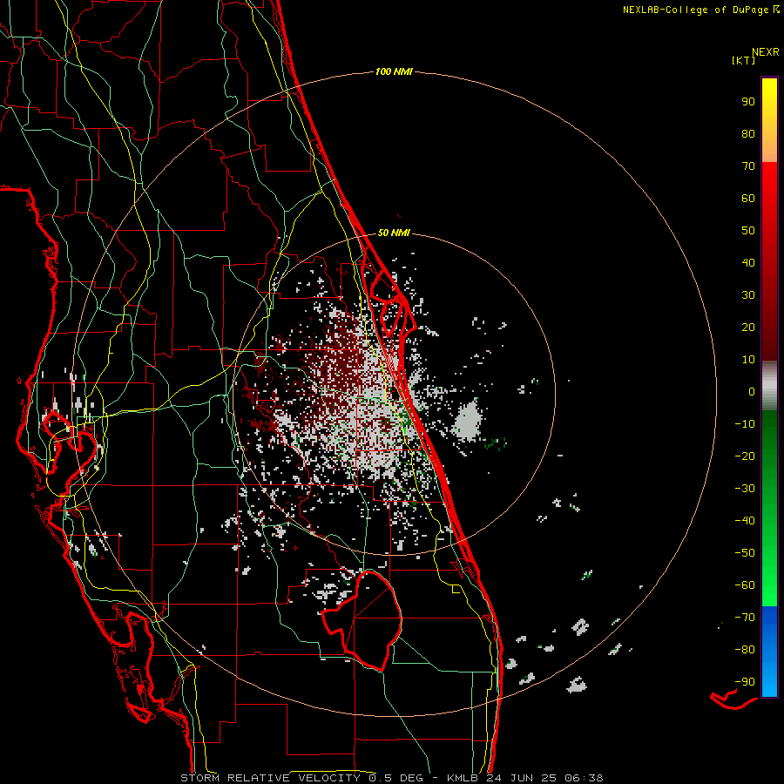Click the gray zero-velocity band of the color bar
Viewport: 784px width, 784px height.
pyautogui.click(x=769, y=386)
